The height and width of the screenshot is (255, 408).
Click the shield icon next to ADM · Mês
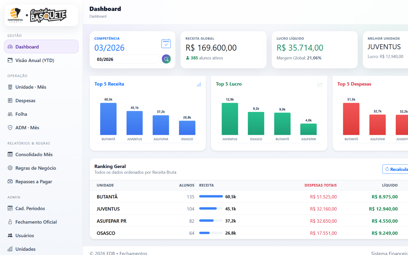coord(10,128)
